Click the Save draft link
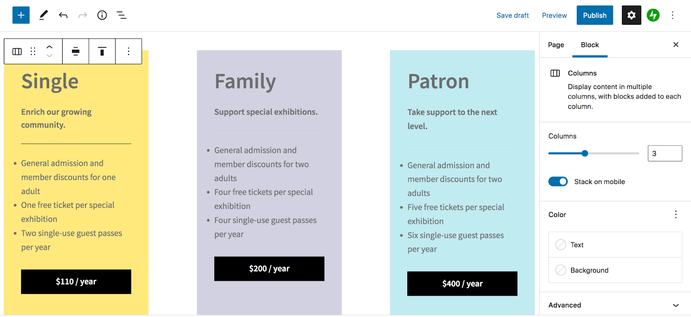Viewport: 691px width, 317px height. [x=512, y=15]
